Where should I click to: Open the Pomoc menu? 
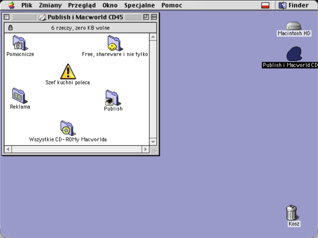172,5
